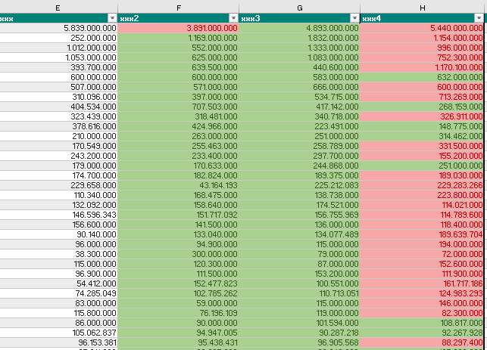Select the xxx2 header cell
Image resolution: width=487 pixels, height=350 pixels.
coord(178,18)
